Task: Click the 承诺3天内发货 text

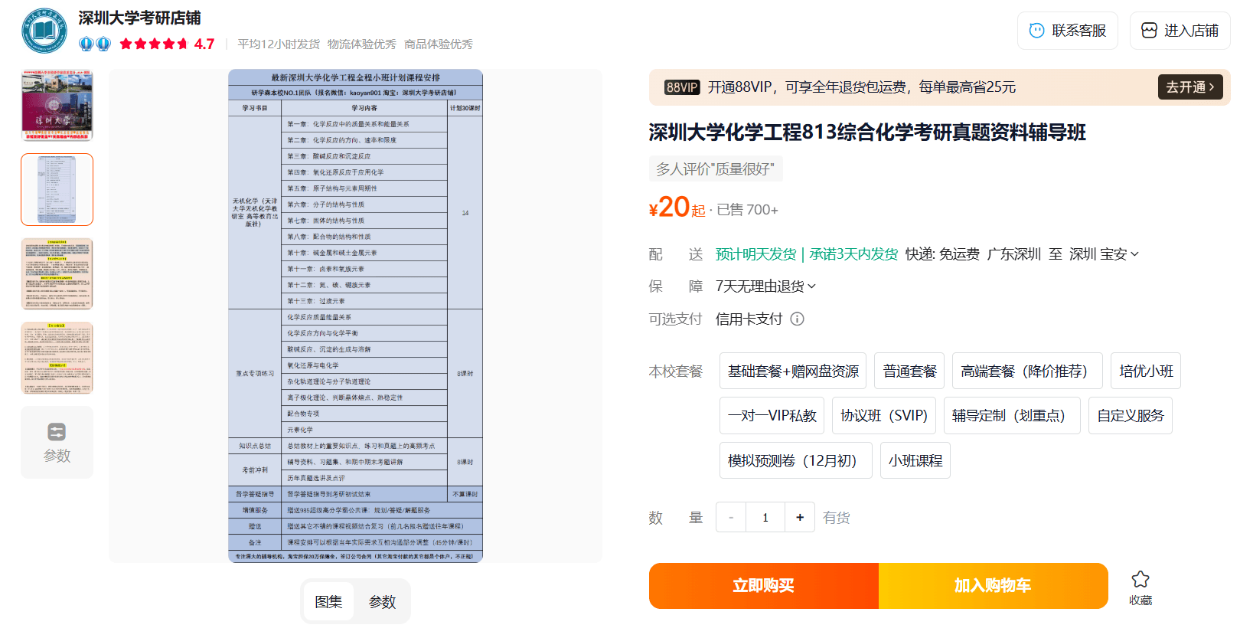Action: [x=853, y=254]
